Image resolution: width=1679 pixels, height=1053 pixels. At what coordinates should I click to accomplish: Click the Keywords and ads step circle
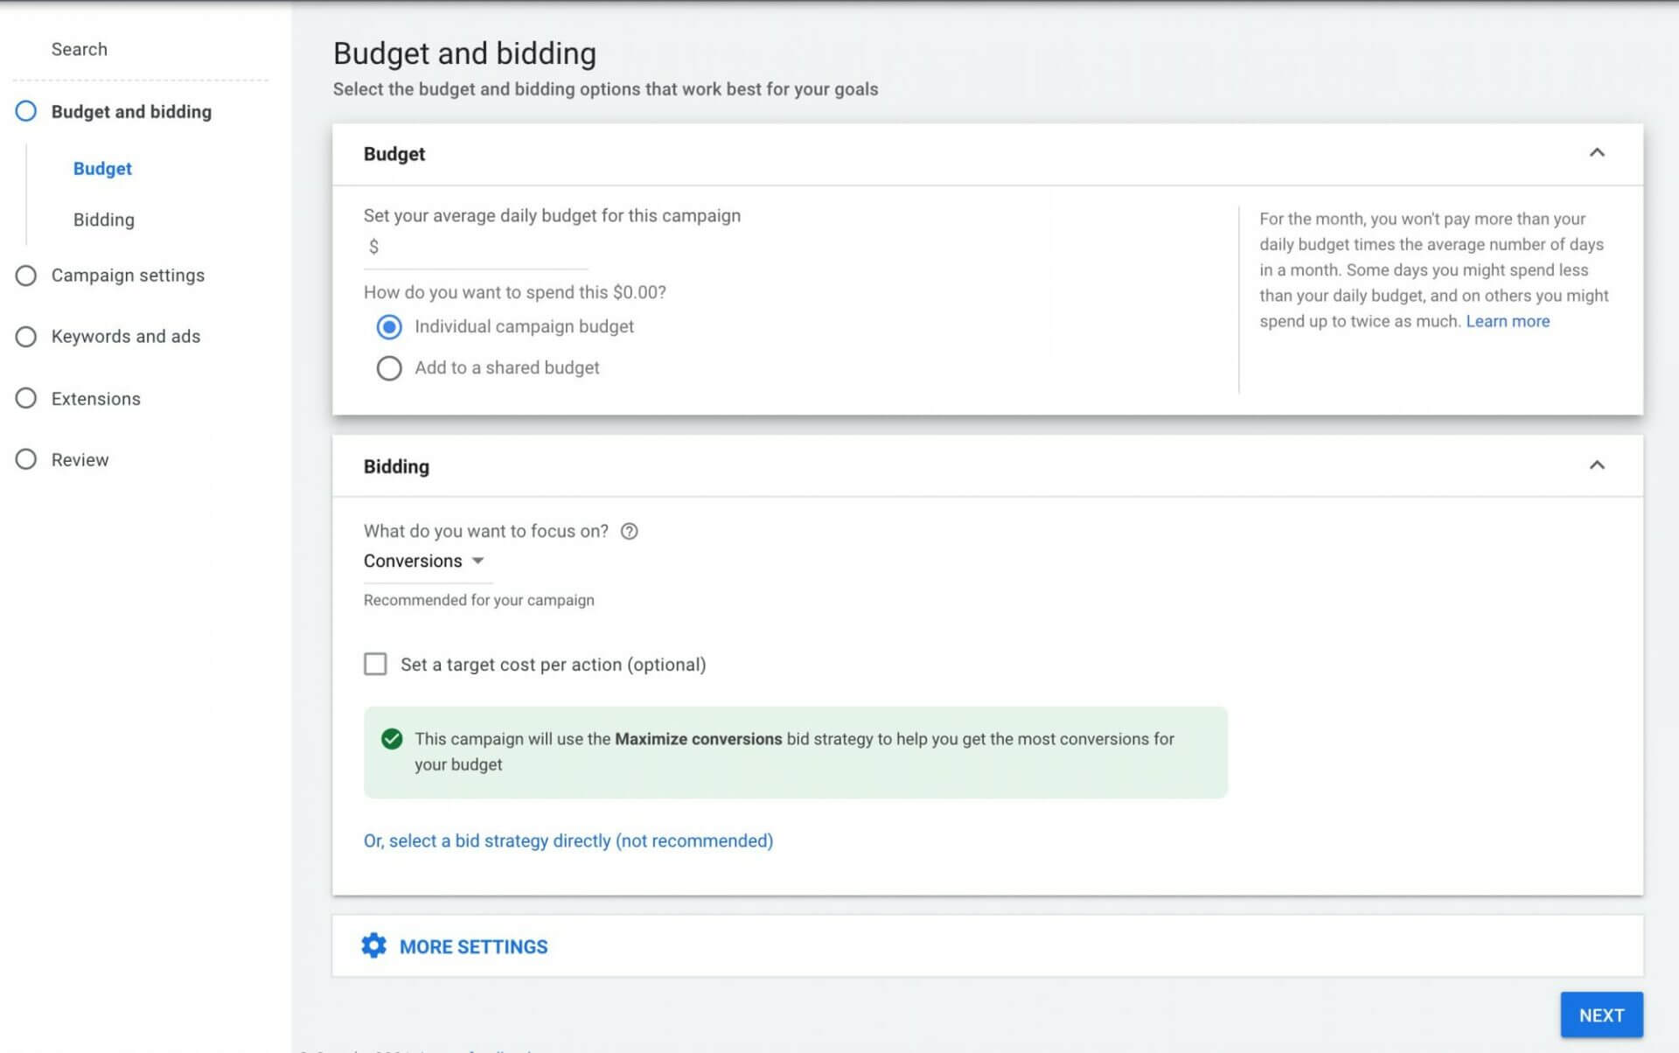pyautogui.click(x=26, y=337)
